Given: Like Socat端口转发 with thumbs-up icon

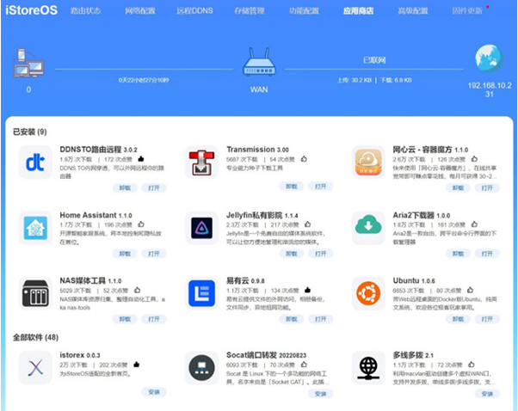Looking at the screenshot, I should coord(304,364).
